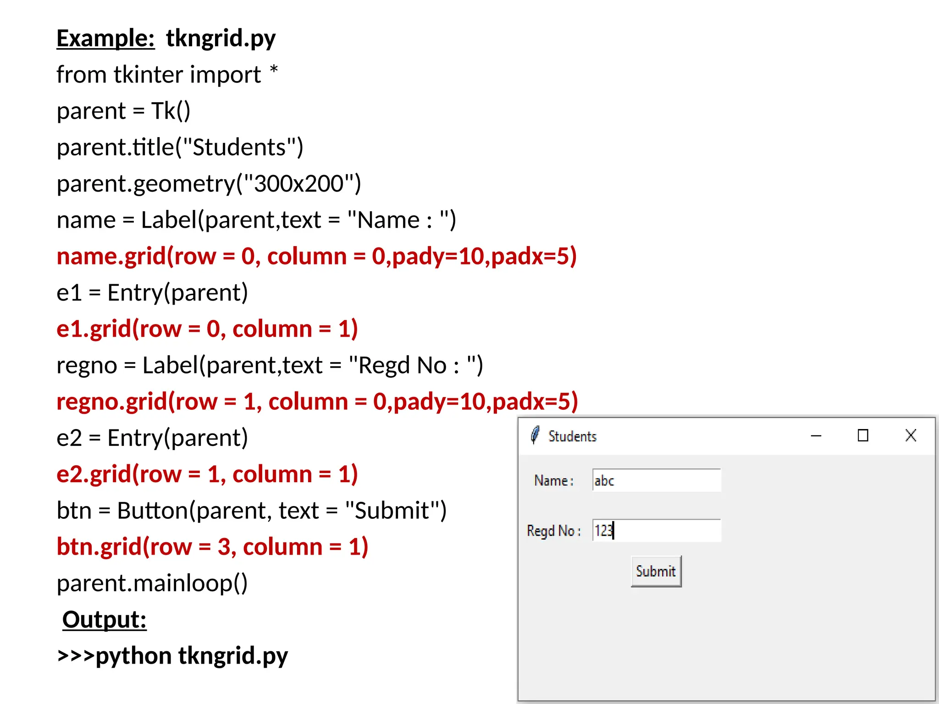Click the 'Regd No :' label
Viewport: 939px width, 704px height.
[x=554, y=531]
